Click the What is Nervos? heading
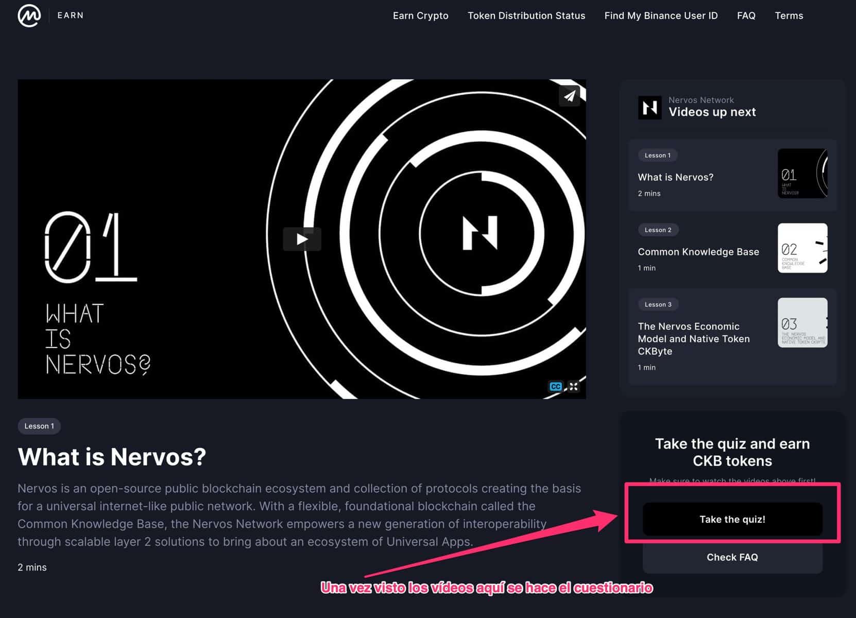This screenshot has height=618, width=856. click(x=112, y=456)
